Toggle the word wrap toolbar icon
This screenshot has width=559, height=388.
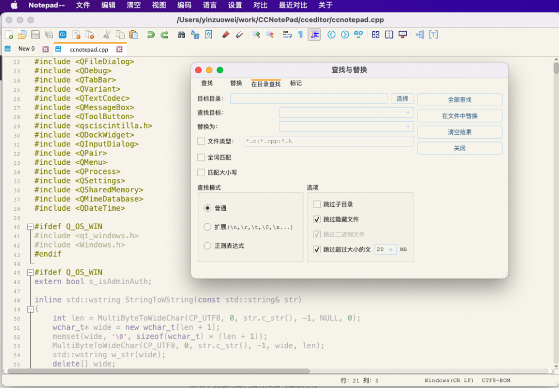pos(287,35)
